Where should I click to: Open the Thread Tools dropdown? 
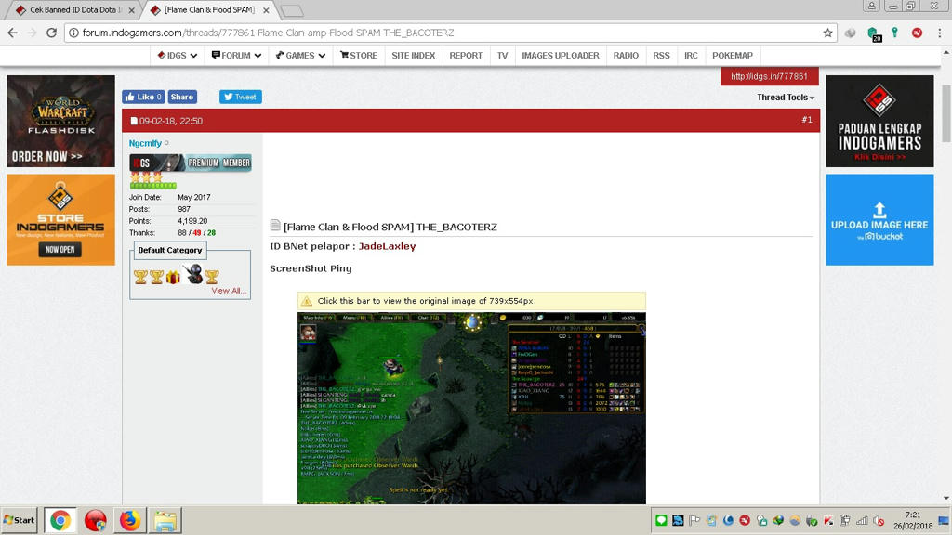click(x=786, y=97)
